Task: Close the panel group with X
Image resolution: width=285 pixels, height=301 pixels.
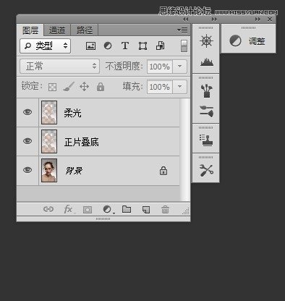Action: [270, 19]
